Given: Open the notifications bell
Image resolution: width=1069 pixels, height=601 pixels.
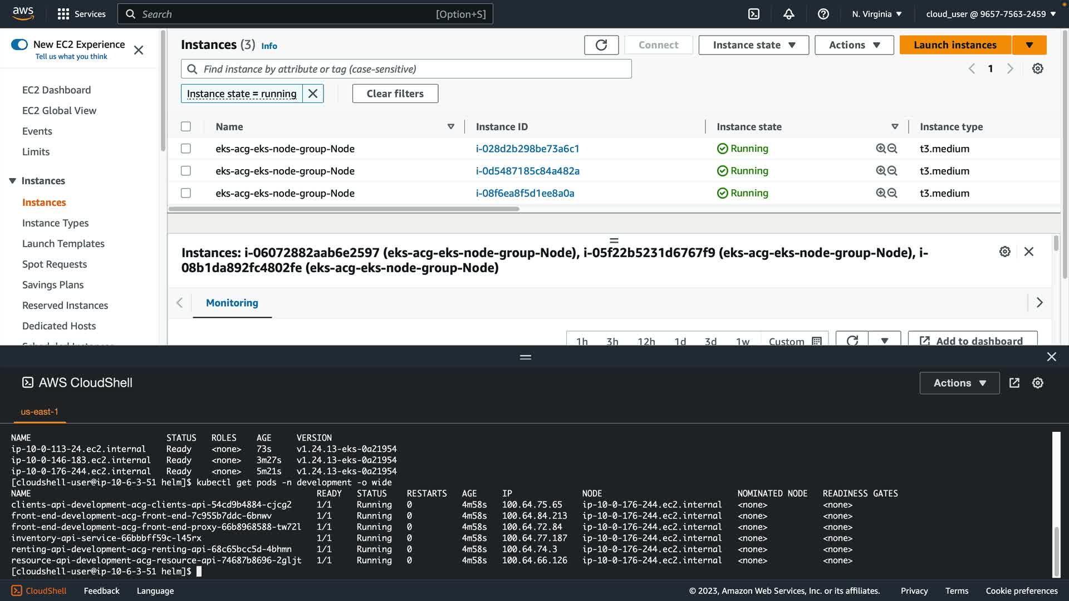Looking at the screenshot, I should (788, 14).
